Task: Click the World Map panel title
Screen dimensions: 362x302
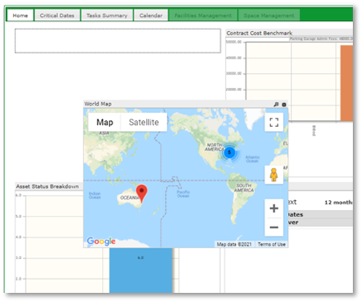Action: 98,104
